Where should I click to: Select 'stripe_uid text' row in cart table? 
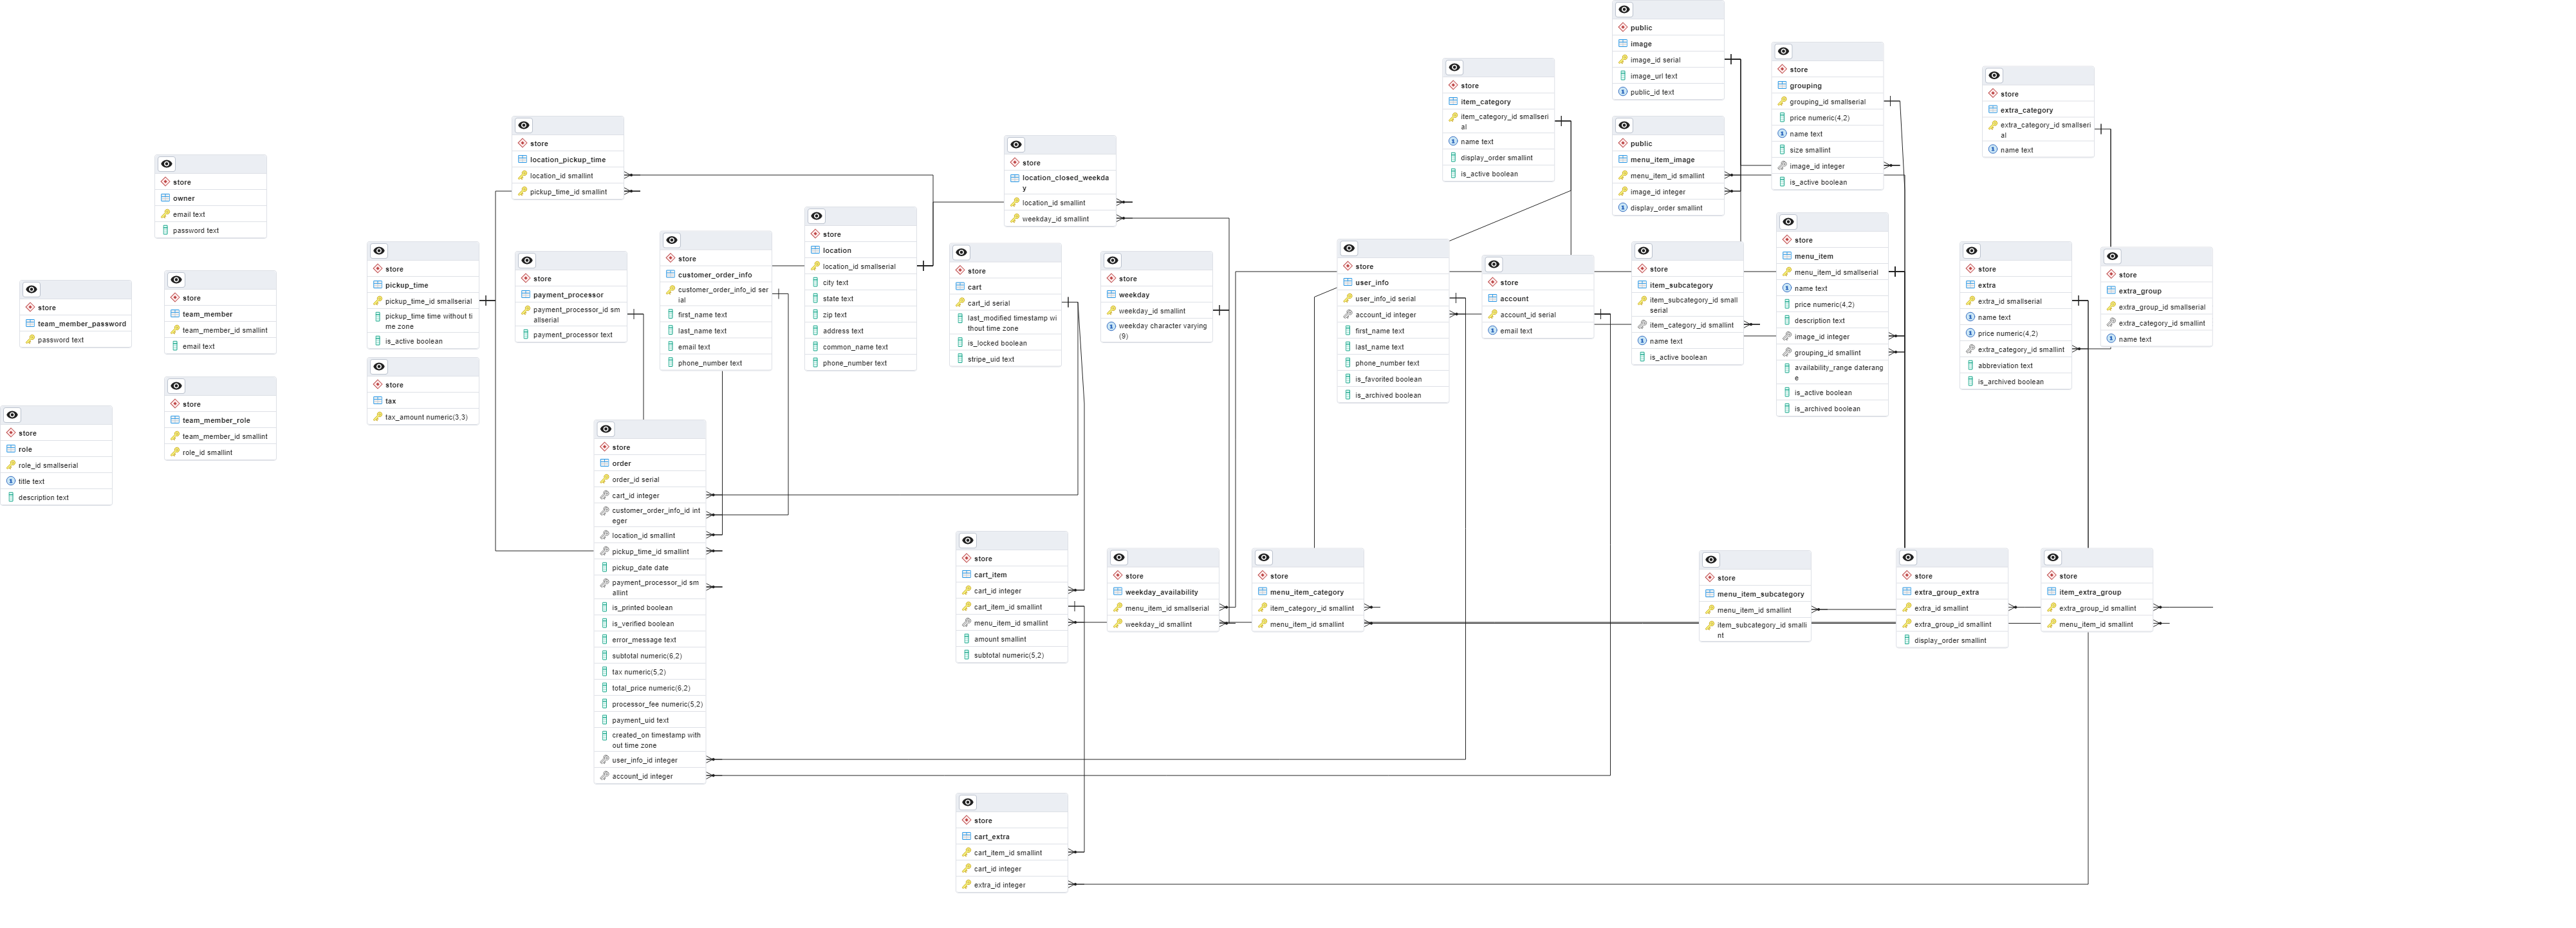tap(1006, 359)
